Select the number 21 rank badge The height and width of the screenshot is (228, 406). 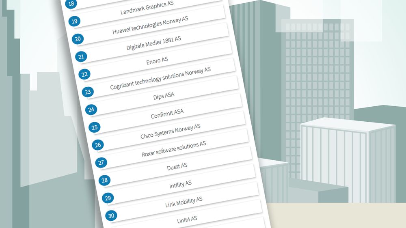pyautogui.click(x=81, y=57)
